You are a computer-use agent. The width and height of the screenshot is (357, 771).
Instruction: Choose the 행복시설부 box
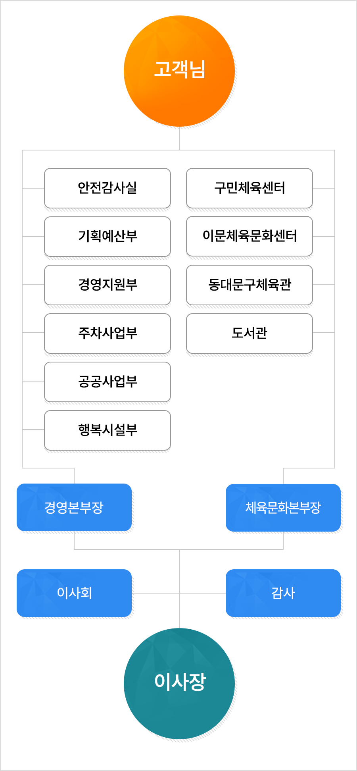point(107,430)
